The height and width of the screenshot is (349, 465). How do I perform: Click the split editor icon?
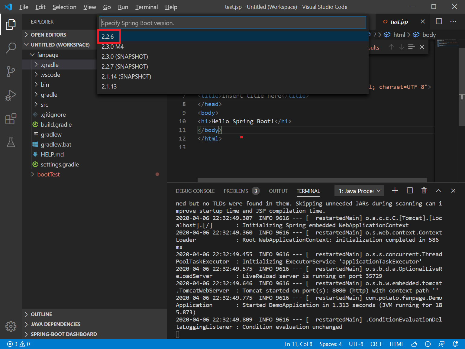439,21
